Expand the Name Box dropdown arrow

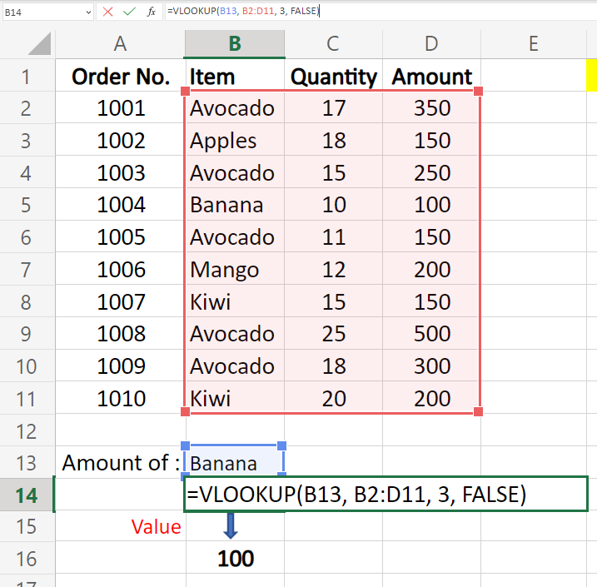[x=88, y=12]
